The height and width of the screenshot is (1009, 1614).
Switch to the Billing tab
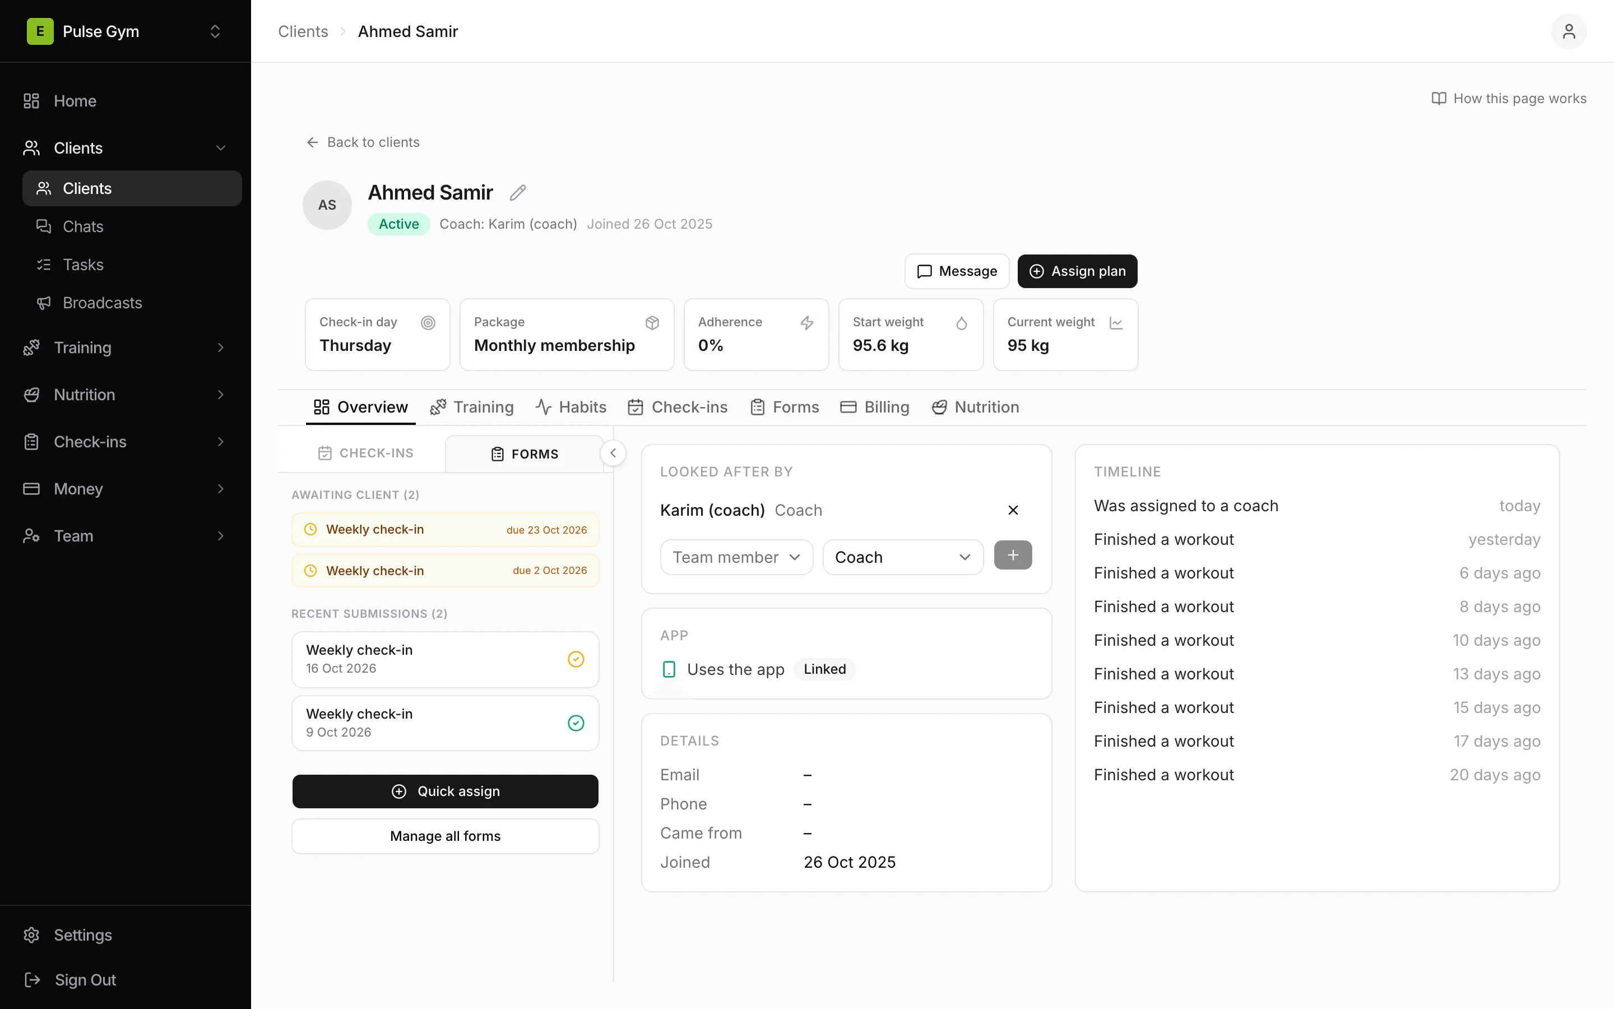point(874,407)
